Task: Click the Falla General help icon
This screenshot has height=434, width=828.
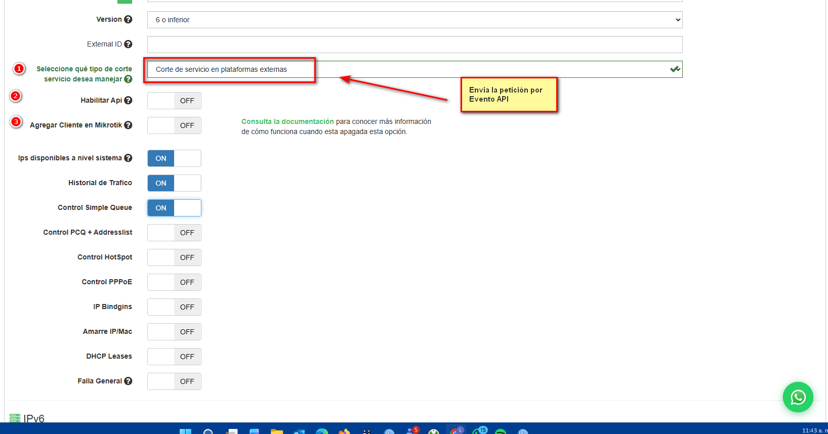Action: [x=128, y=381]
